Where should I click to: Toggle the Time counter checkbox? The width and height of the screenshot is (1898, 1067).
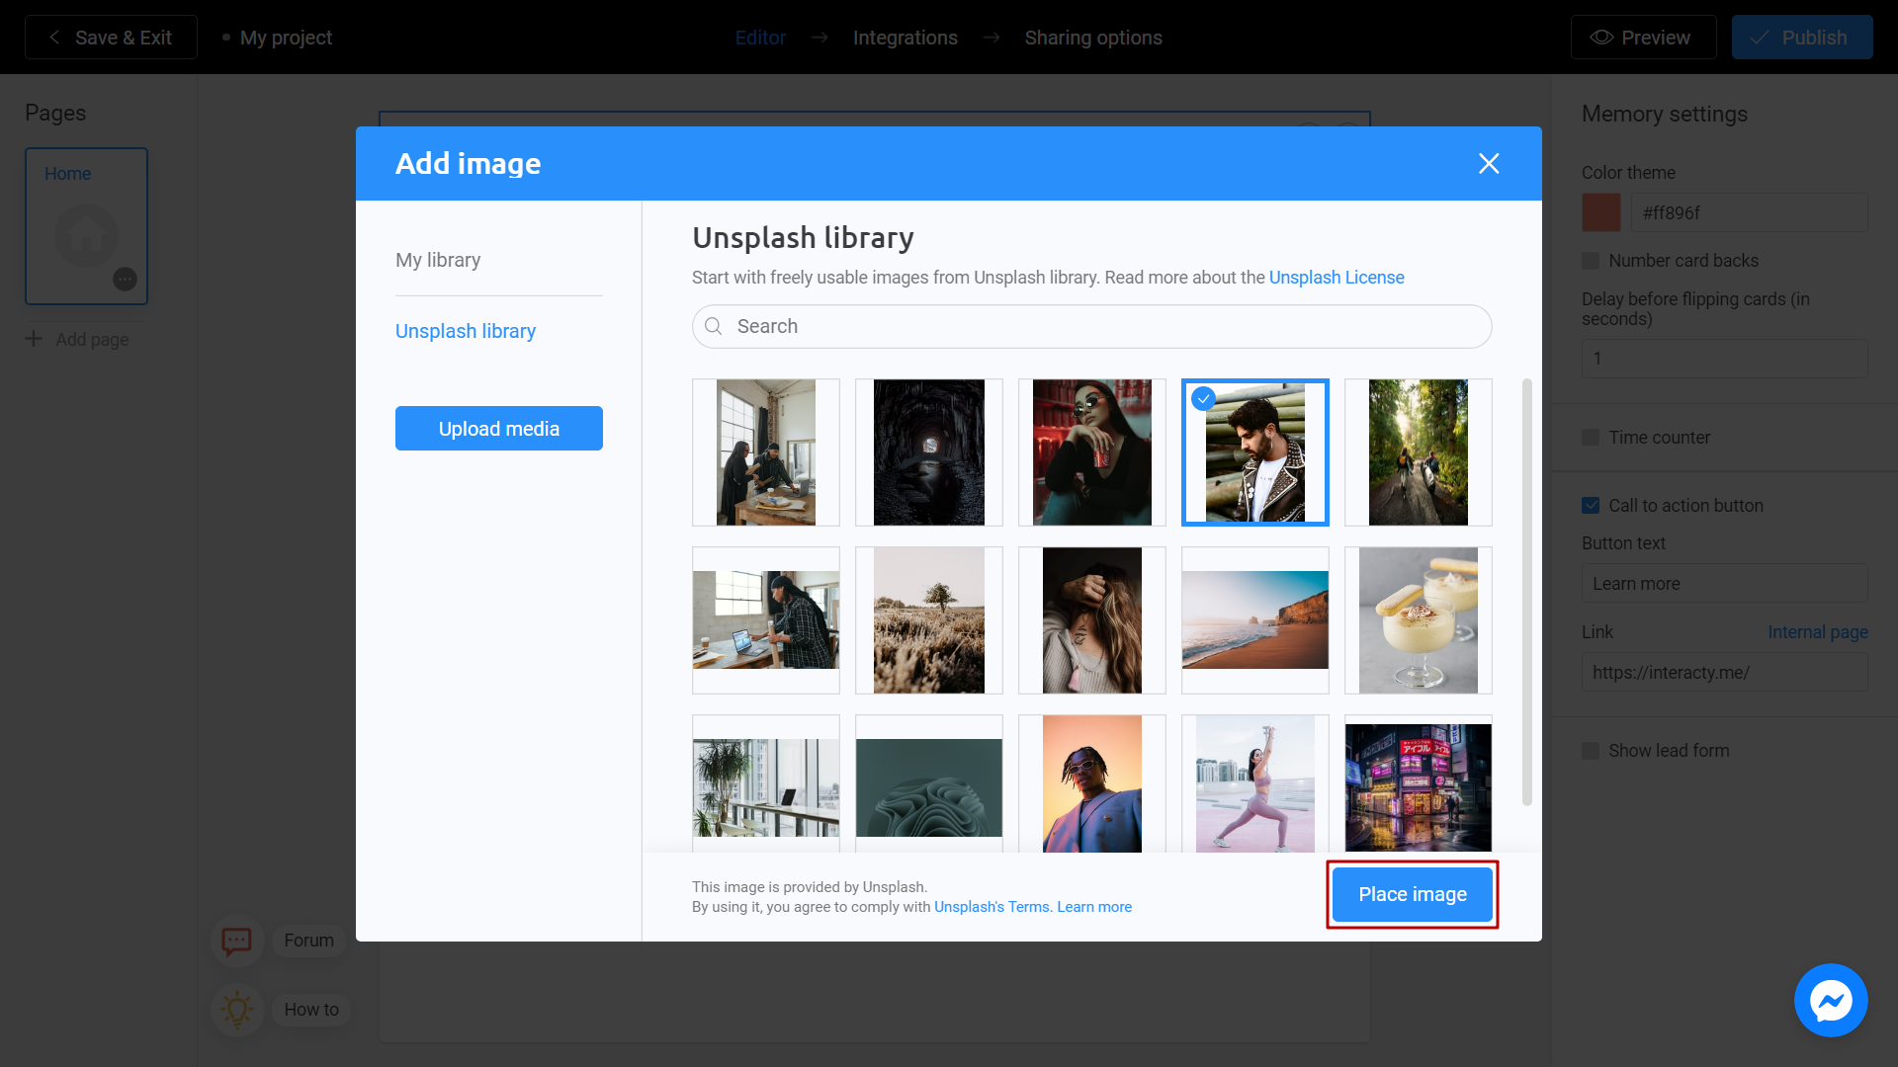[x=1591, y=437]
